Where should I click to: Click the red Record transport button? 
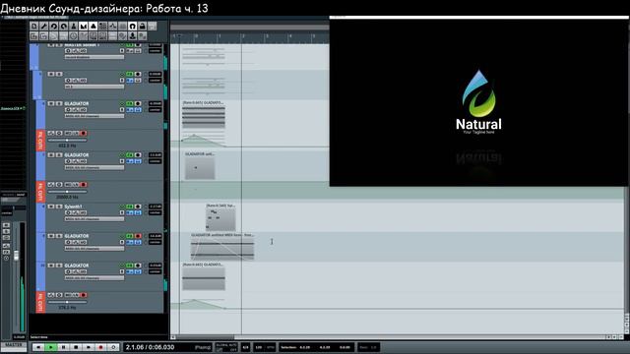[x=100, y=347]
